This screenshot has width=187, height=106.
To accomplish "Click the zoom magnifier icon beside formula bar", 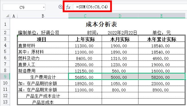I will click(x=61, y=7).
